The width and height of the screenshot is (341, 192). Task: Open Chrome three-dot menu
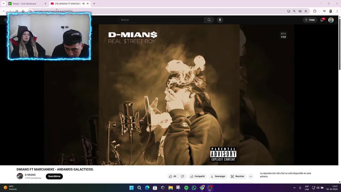click(337, 11)
